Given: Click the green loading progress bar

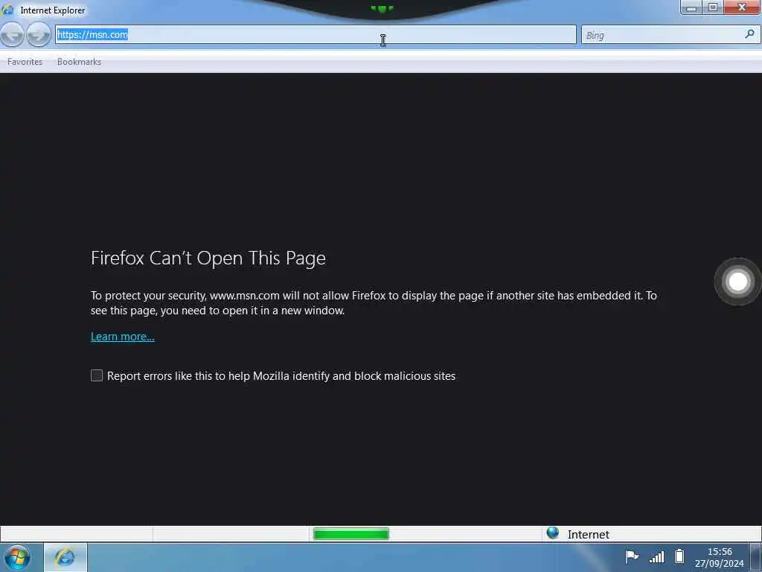Looking at the screenshot, I should point(351,534).
